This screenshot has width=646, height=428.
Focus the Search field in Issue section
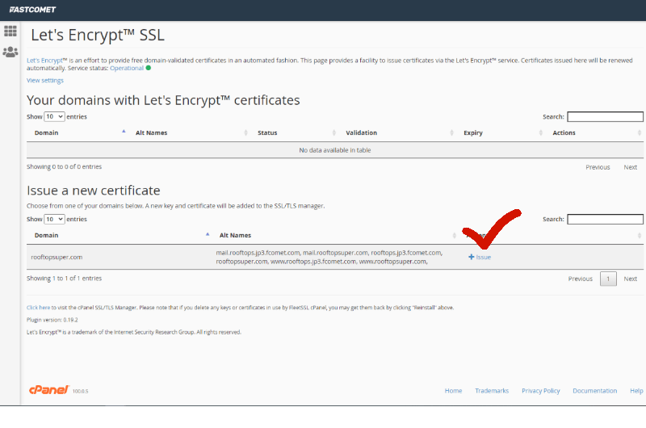pyautogui.click(x=605, y=219)
